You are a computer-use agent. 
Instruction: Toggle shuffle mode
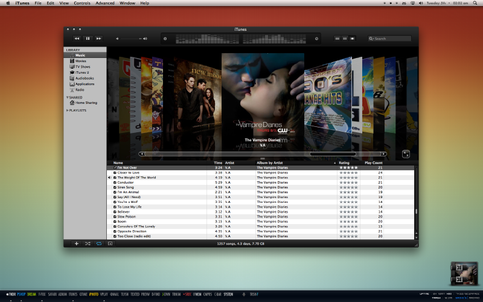88,243
